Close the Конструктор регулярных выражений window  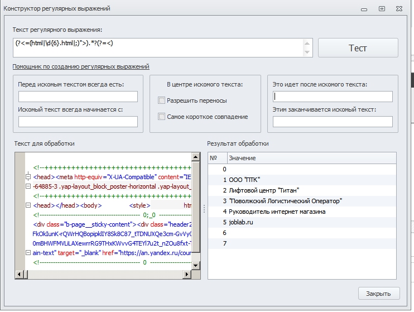tap(399, 9)
